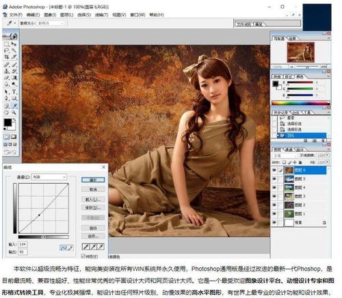
Task: Open the 文件(F) menu
Action: pos(16,15)
